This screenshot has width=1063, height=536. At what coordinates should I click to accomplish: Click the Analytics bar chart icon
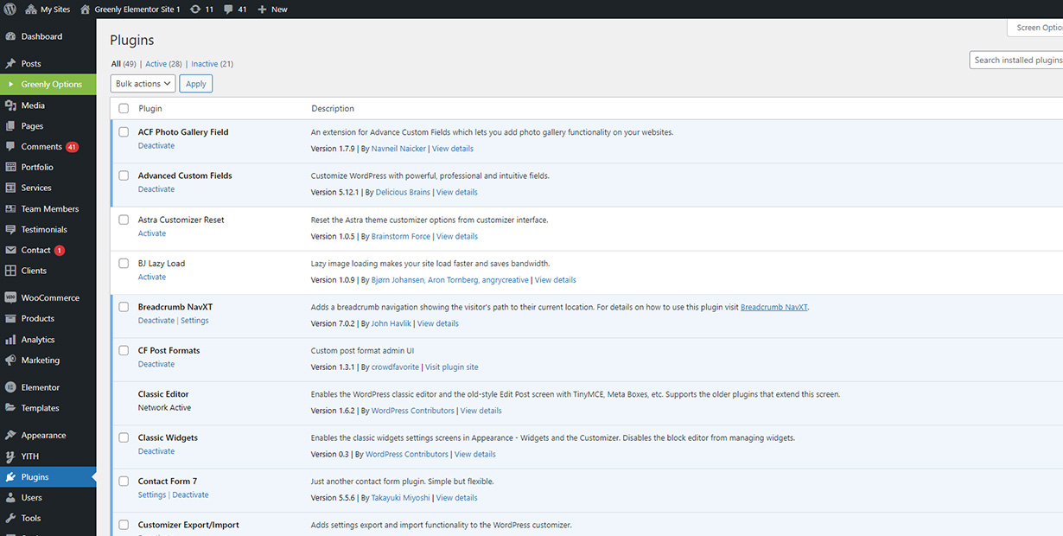point(10,341)
